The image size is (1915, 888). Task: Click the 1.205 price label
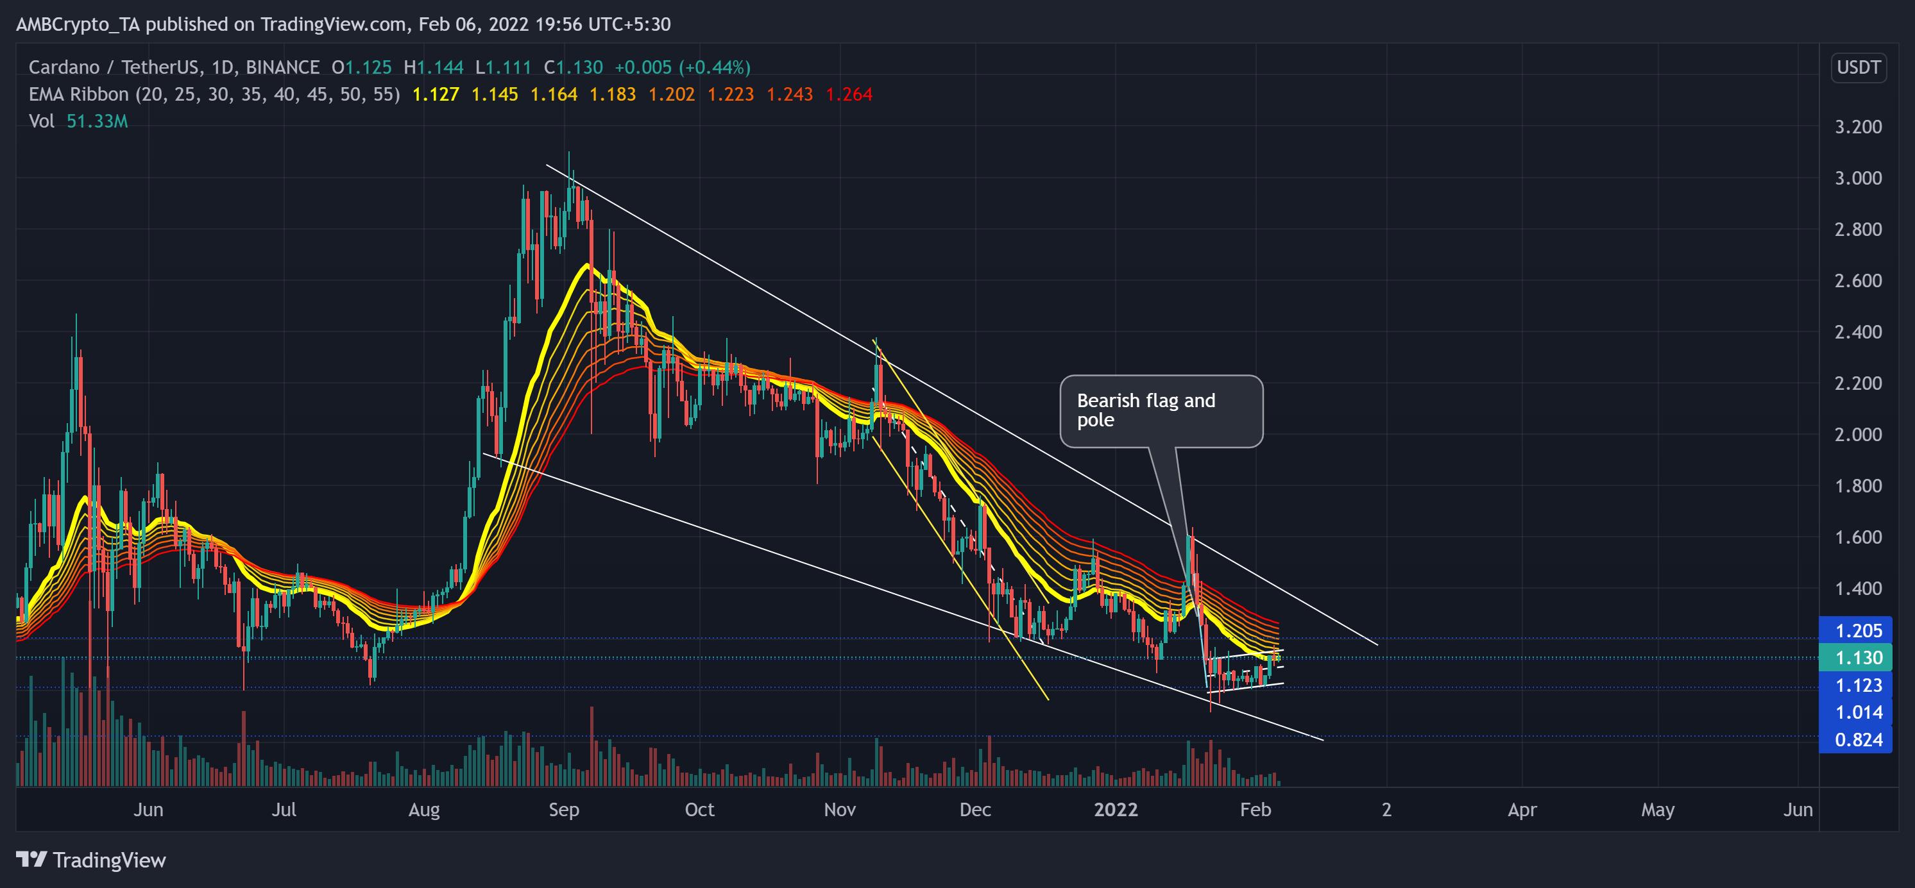click(x=1855, y=630)
